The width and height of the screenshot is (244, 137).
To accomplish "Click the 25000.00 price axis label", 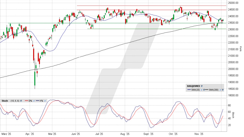I will tap(234, 3).
